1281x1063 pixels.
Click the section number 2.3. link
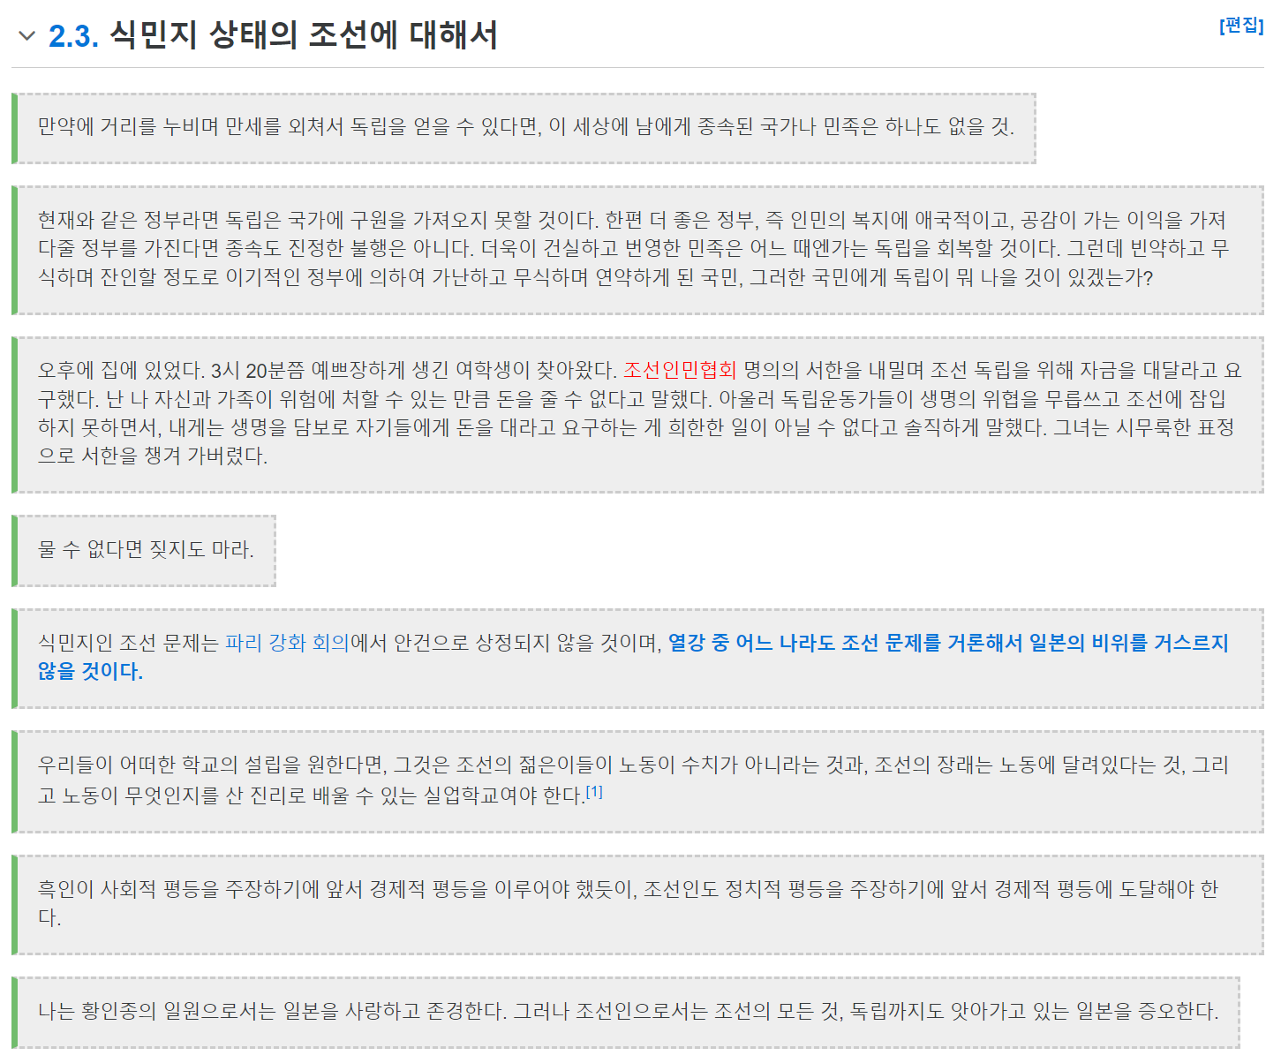tap(73, 36)
